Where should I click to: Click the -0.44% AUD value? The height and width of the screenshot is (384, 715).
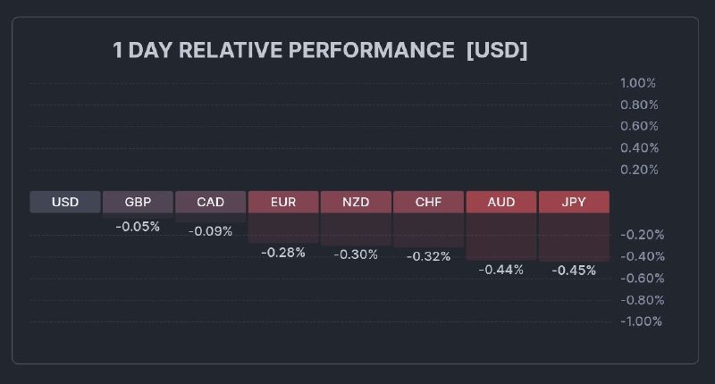click(501, 270)
